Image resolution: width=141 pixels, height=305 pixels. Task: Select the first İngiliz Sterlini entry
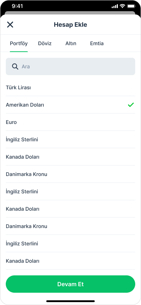click(x=70, y=139)
